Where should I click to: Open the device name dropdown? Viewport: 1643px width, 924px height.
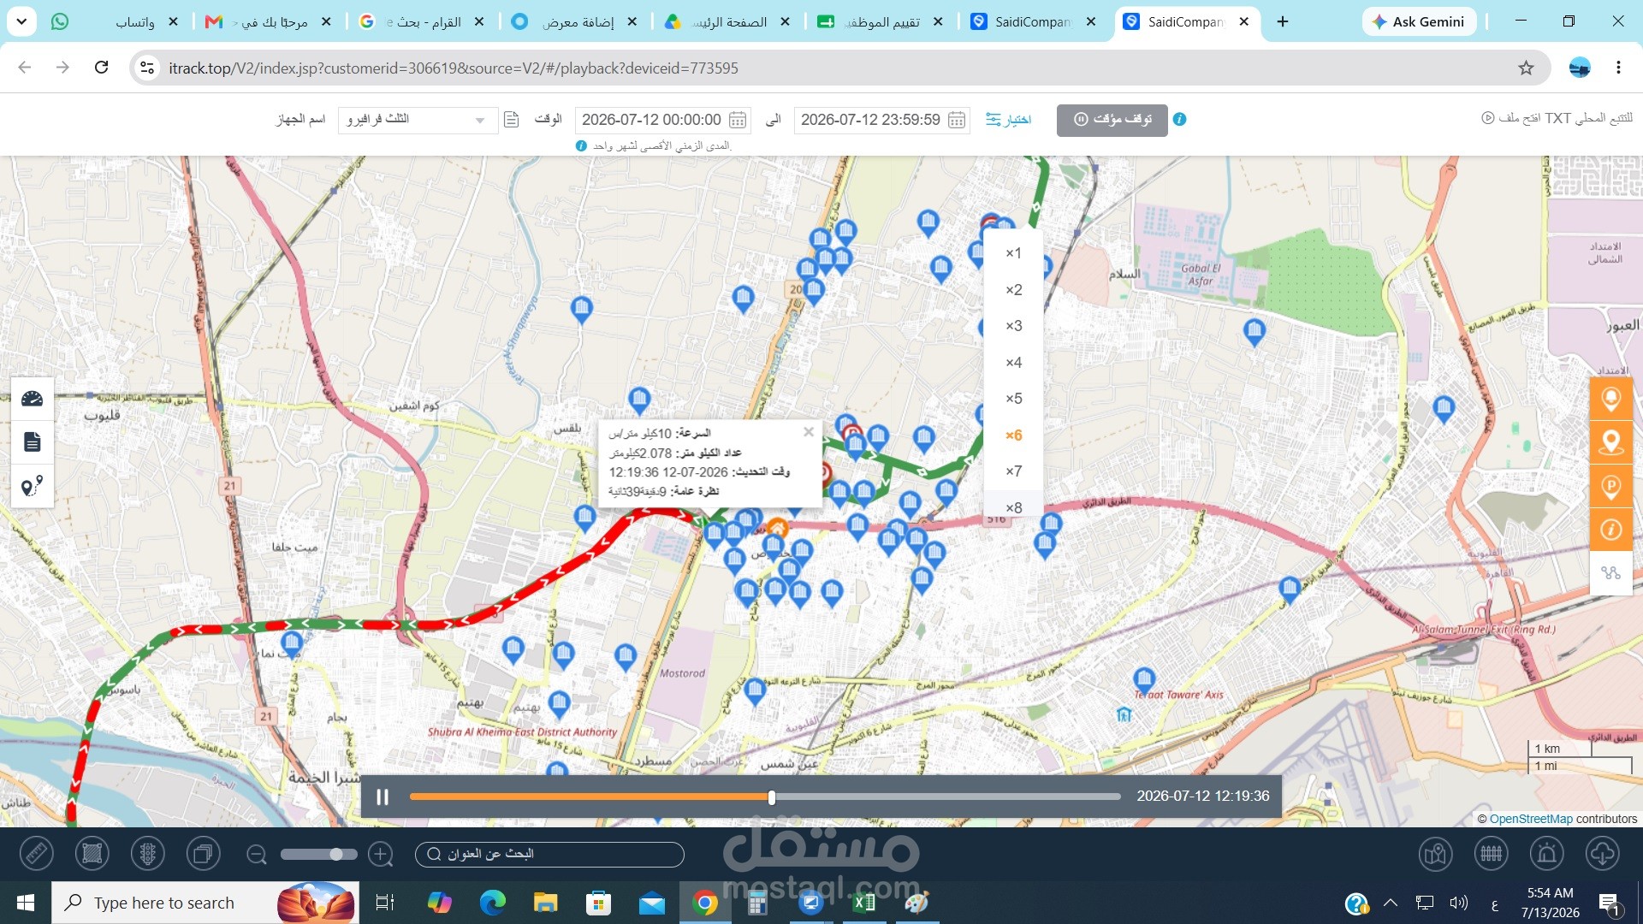pos(418,120)
